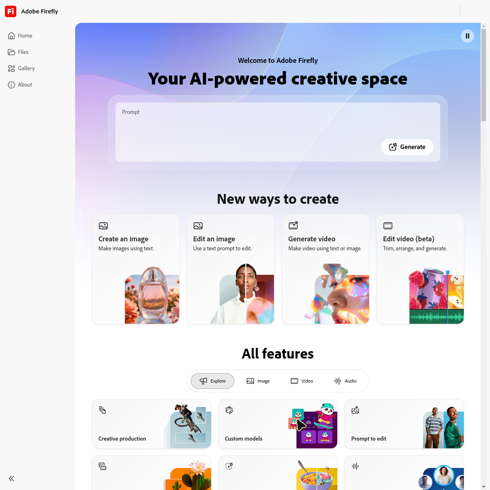Click the Welcome to Adobe Firefly text
Viewport: 490px width, 490px height.
[278, 60]
